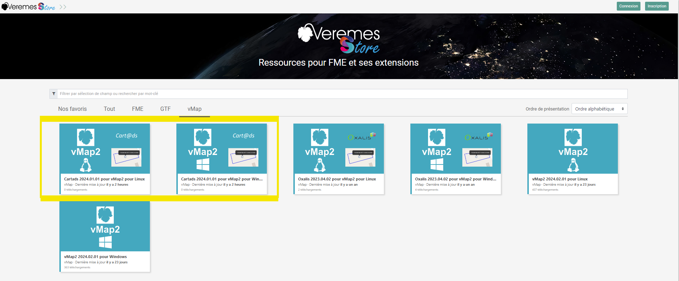Screen dimensions: 679x281
Task: Click the Connexion button
Action: 628,6
